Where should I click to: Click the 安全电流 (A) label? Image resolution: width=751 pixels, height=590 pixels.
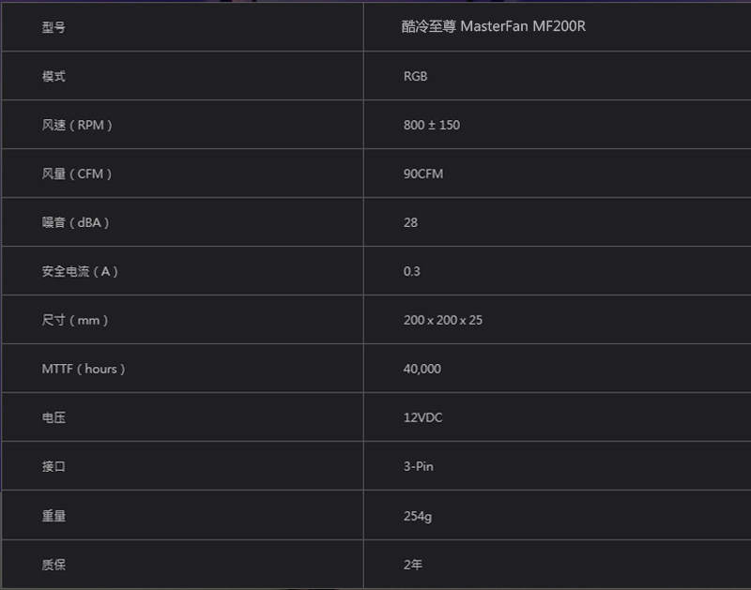click(x=80, y=271)
